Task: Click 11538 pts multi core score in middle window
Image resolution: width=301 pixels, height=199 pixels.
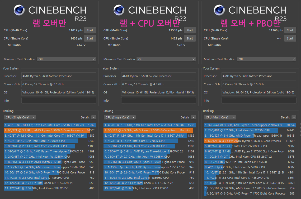Action: (176, 30)
